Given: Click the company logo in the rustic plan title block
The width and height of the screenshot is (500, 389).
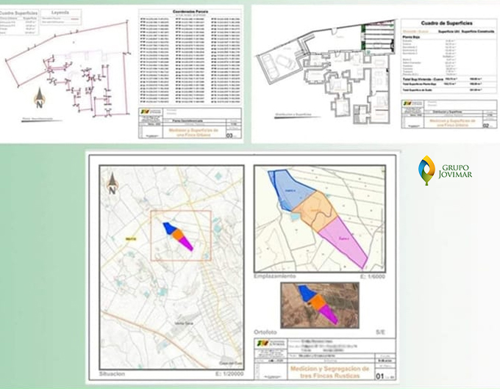Looking at the screenshot, I should pyautogui.click(x=262, y=343).
